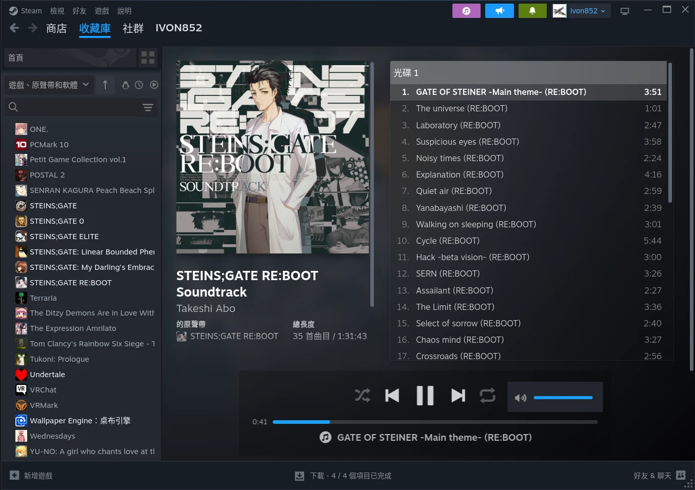The width and height of the screenshot is (695, 490).
Task: Switch to the 收藏庫 tab
Action: click(95, 28)
